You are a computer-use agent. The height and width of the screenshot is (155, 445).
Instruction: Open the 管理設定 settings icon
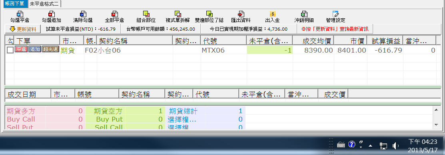335,14
